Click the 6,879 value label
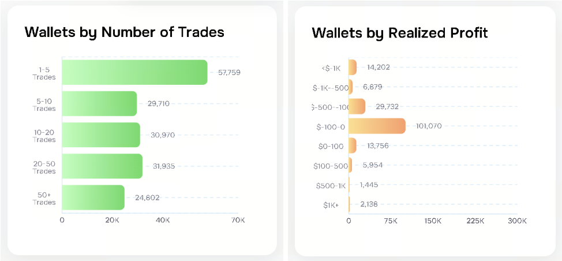Screen dimensions: 562x261 [x=372, y=87]
